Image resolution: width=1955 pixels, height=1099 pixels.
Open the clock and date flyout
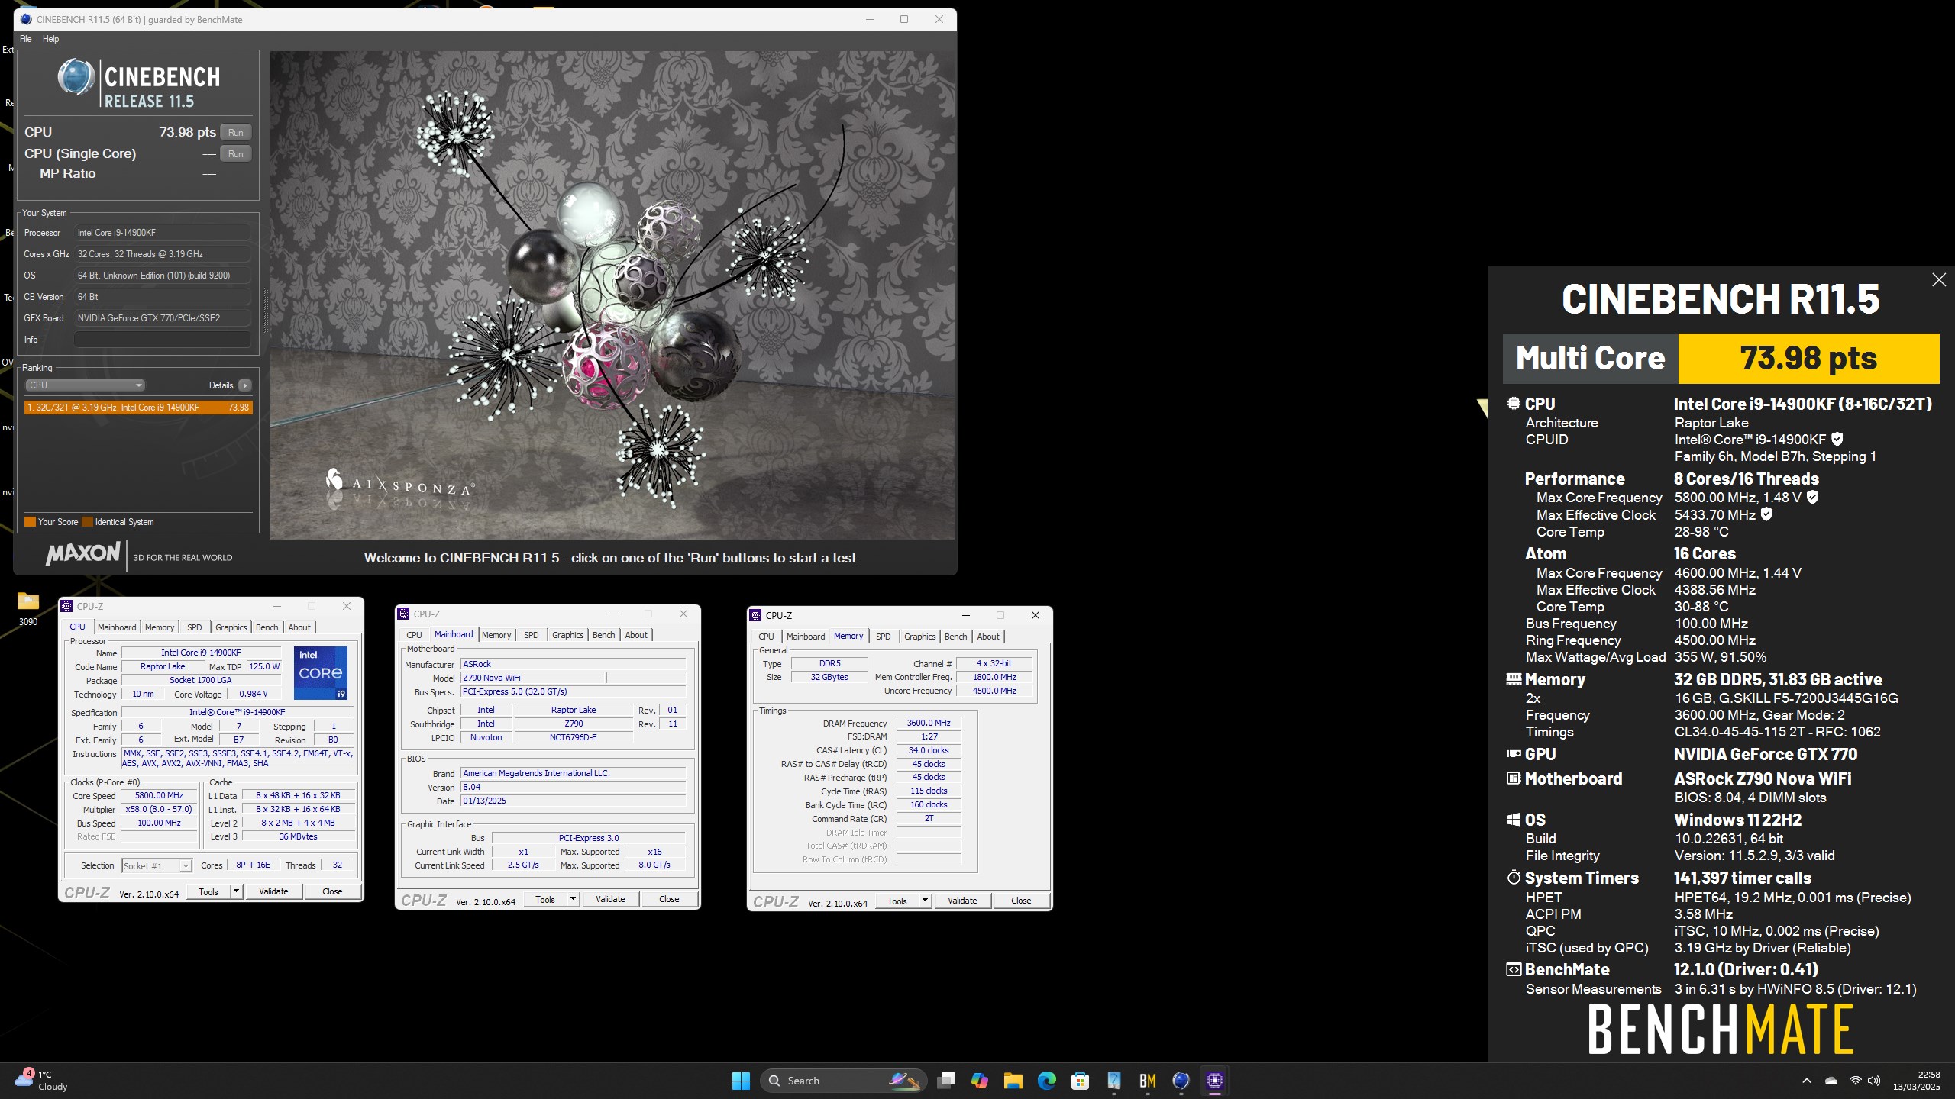point(1917,1081)
